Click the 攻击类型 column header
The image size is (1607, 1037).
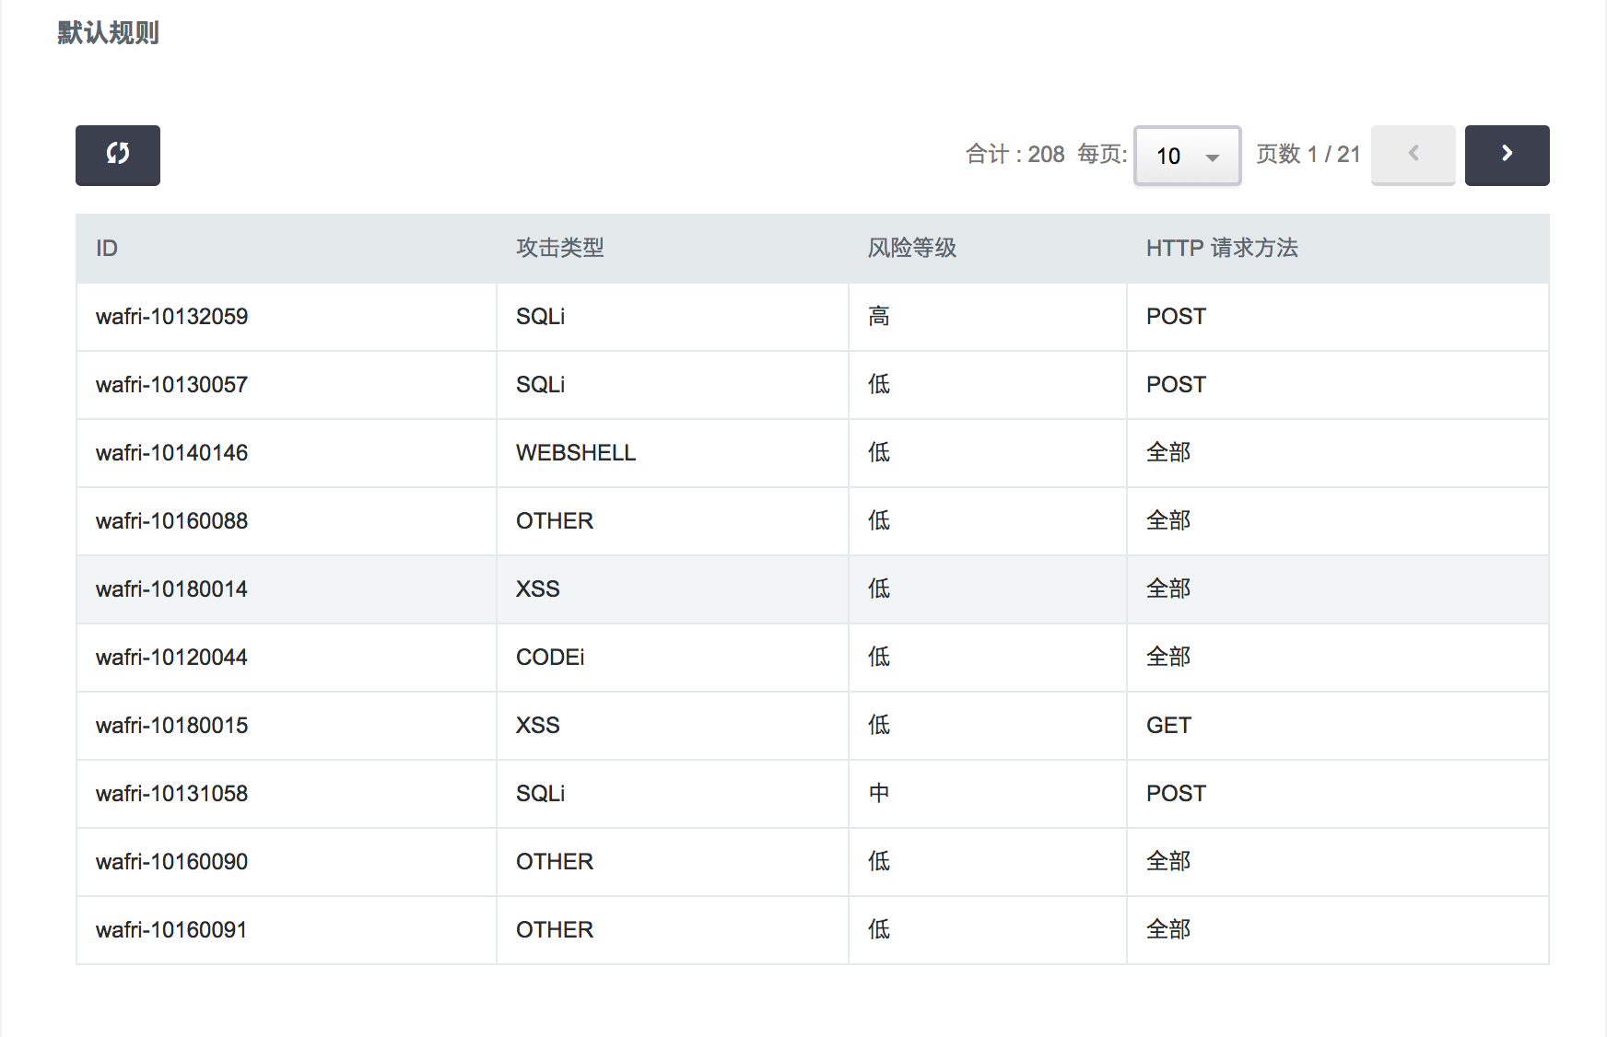(559, 248)
